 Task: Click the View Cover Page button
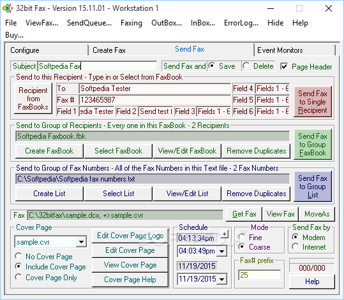130,265
